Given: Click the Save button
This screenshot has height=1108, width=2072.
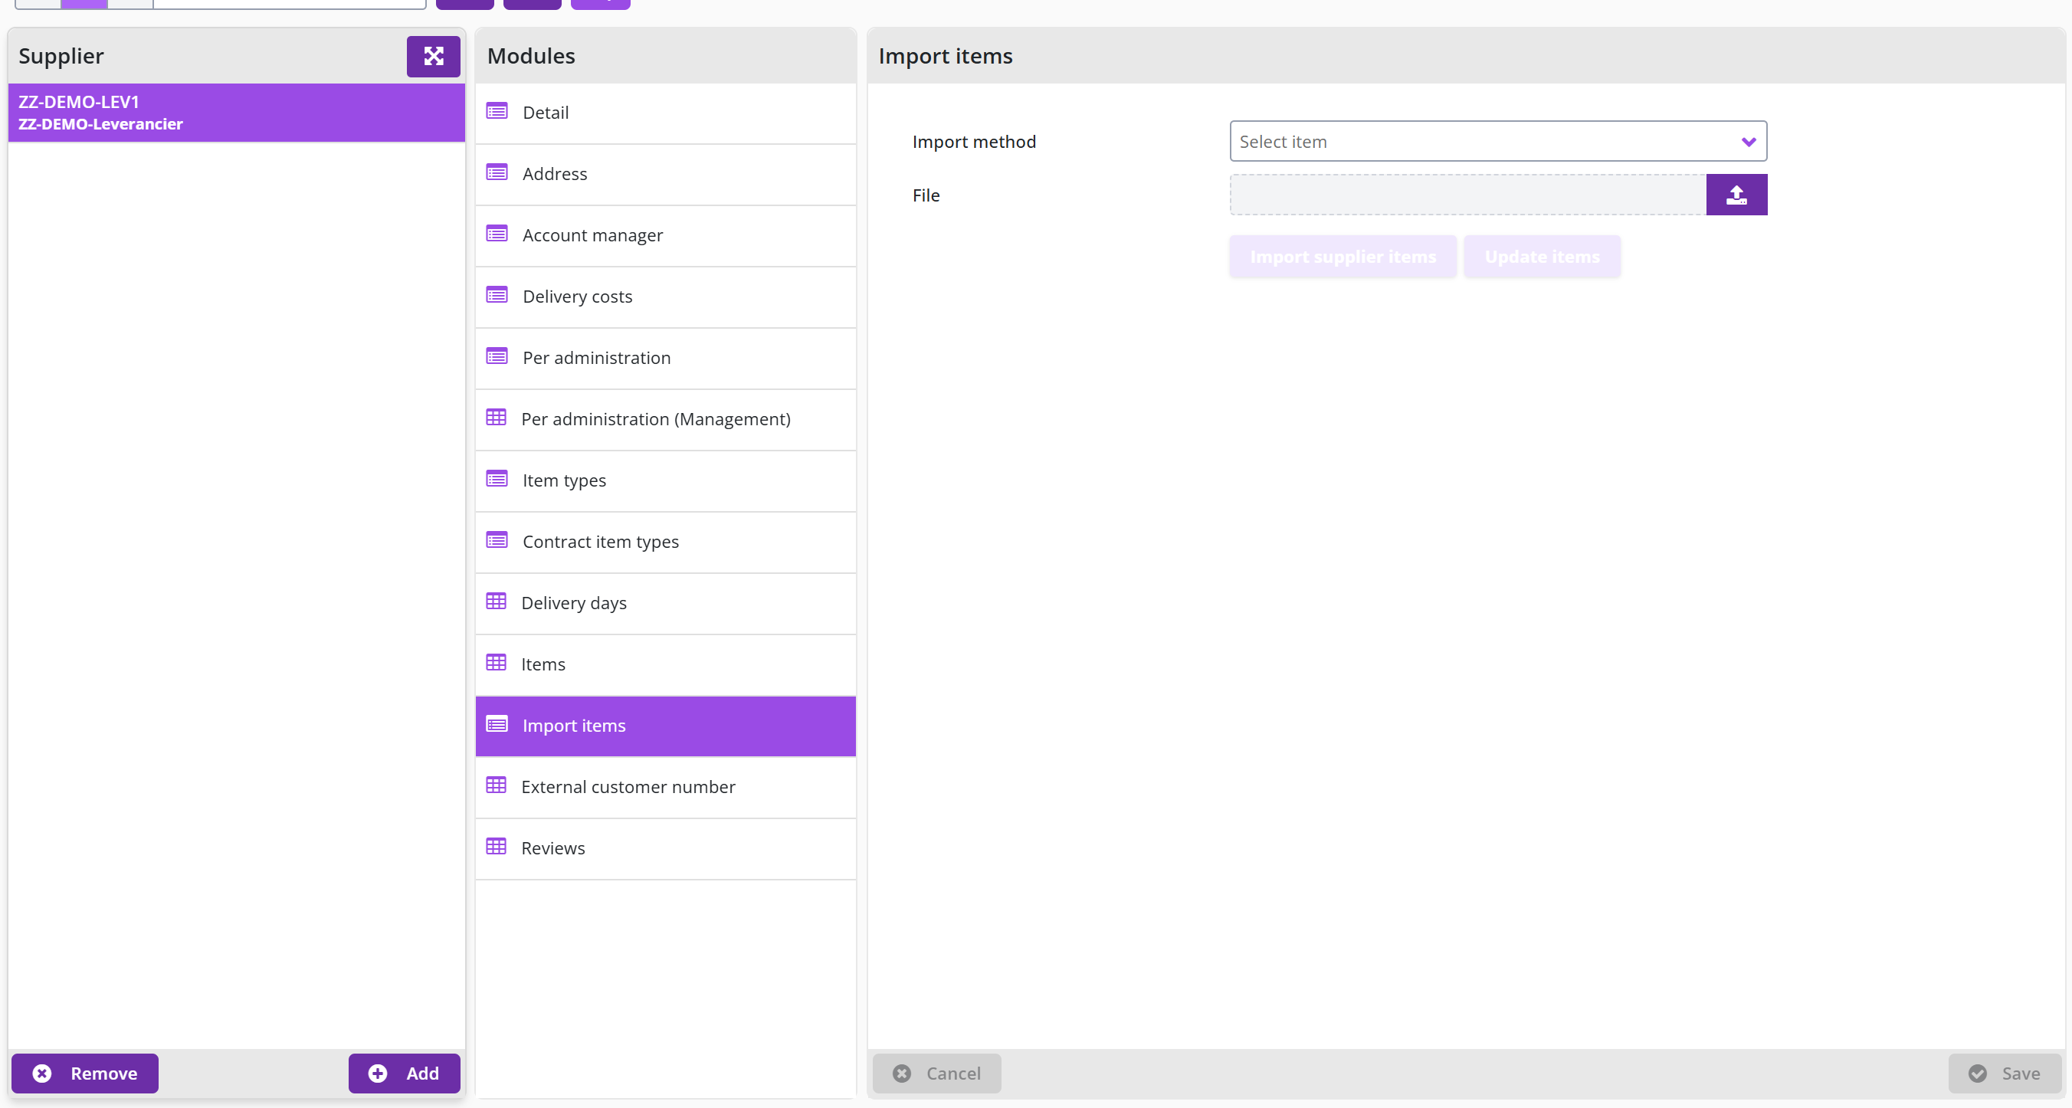Looking at the screenshot, I should pos(2005,1074).
